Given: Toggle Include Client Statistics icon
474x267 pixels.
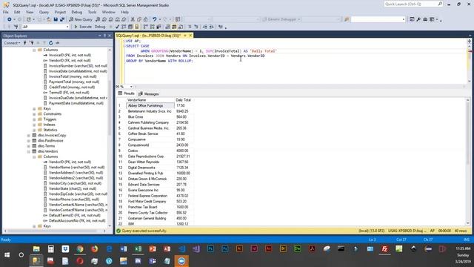Looking at the screenshot, I should pyautogui.click(x=158, y=27).
